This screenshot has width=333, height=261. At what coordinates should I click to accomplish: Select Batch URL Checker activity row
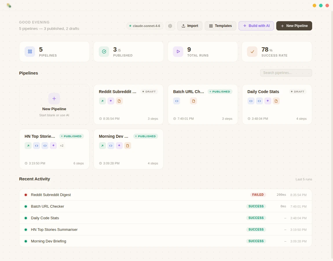[x=165, y=206]
